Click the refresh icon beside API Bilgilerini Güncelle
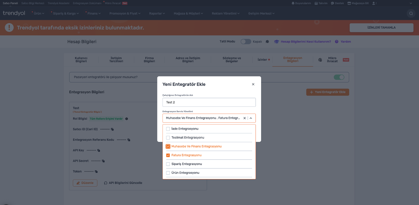Viewport: 419px width, 205px height. [x=106, y=183]
